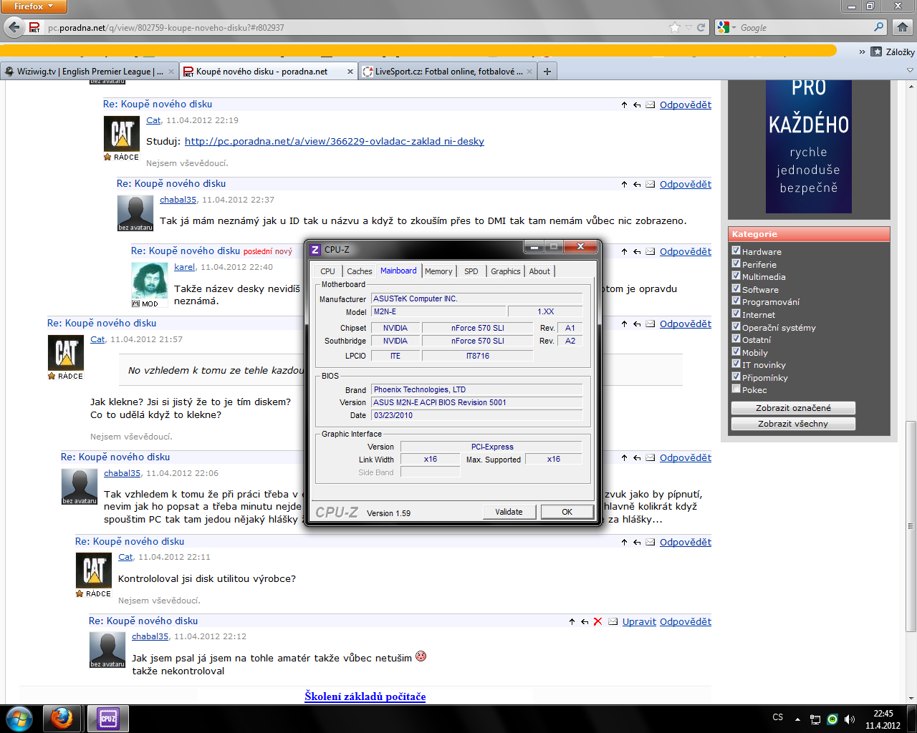The width and height of the screenshot is (917, 733).
Task: Close the Wiziwig.tv tab
Action: coord(171,72)
